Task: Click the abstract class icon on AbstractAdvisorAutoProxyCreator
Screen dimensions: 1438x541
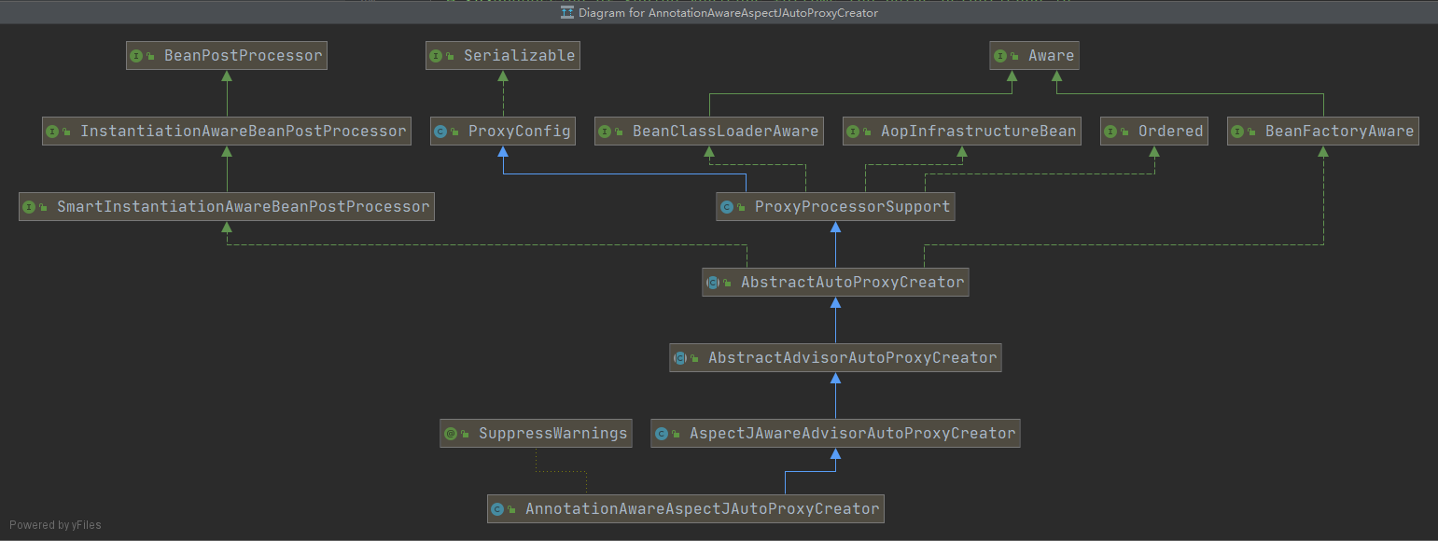Action: coord(680,358)
